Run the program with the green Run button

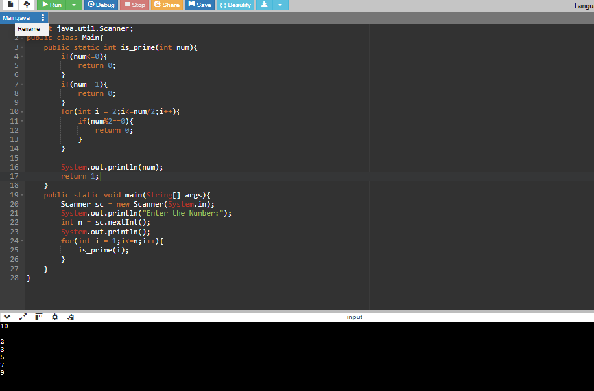[51, 5]
